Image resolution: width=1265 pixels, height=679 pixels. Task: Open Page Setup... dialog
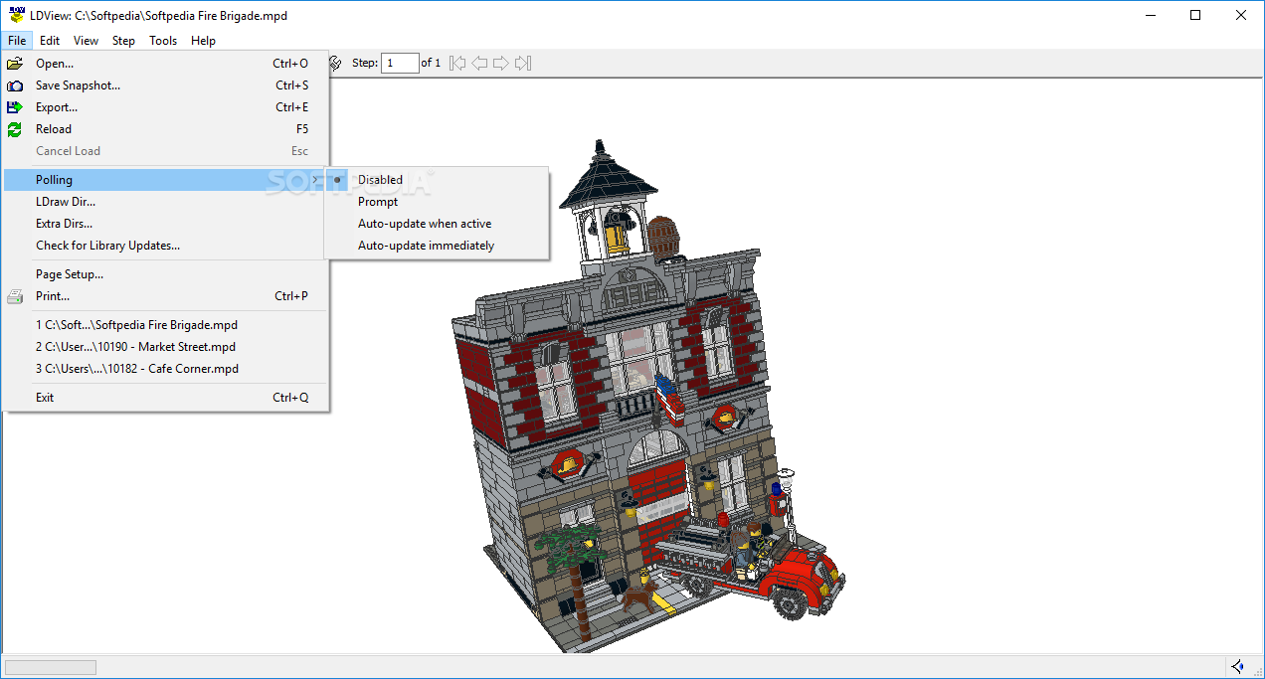coord(165,274)
